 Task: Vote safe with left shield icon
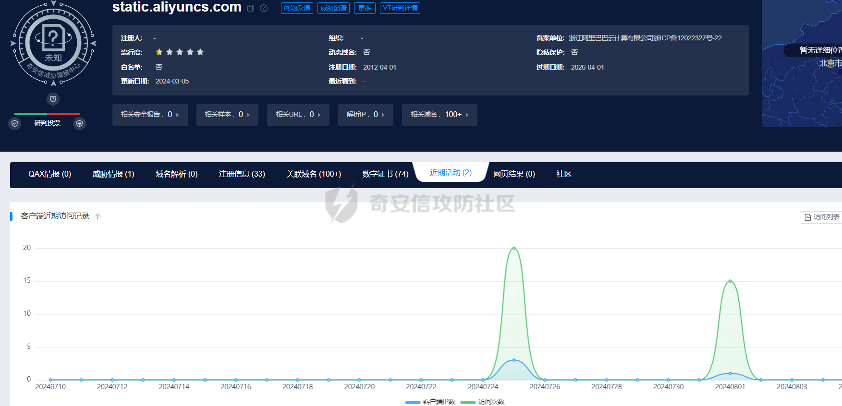pos(15,123)
